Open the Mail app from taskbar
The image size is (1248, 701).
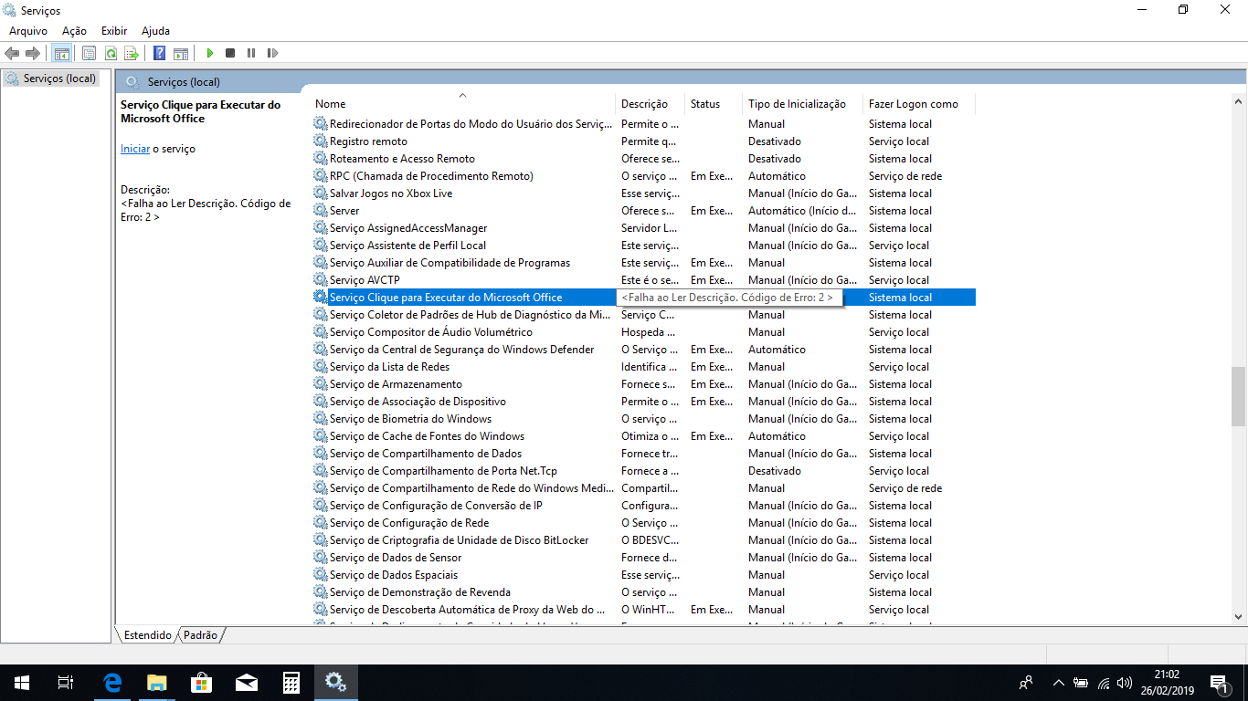pos(247,682)
